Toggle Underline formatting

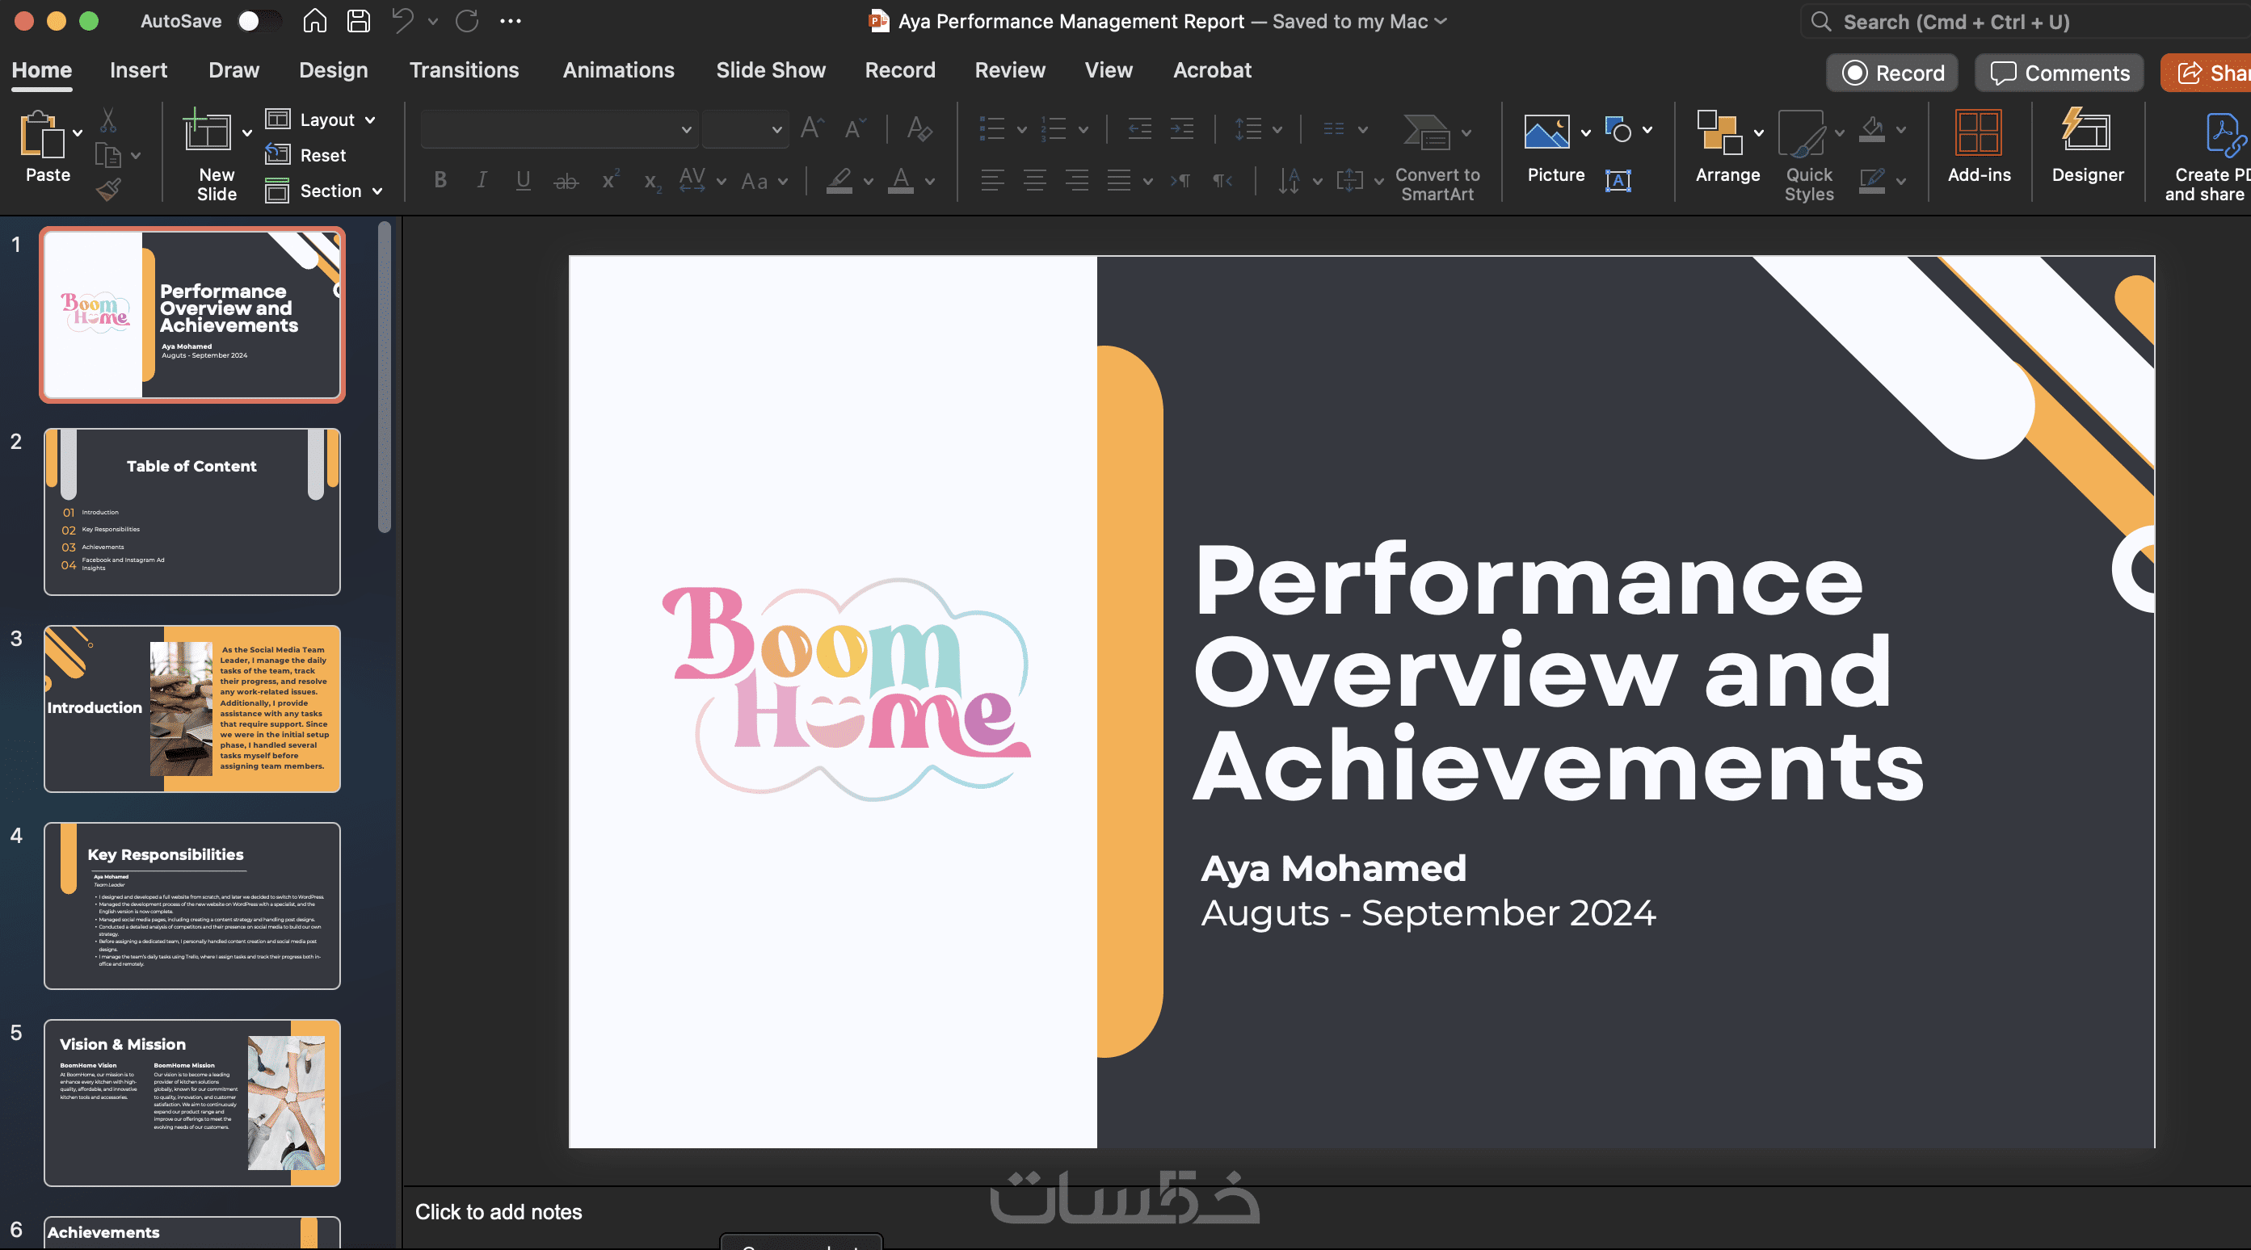coord(524,181)
